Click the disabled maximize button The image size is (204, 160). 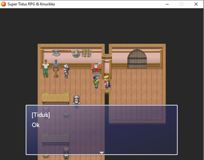click(x=181, y=4)
